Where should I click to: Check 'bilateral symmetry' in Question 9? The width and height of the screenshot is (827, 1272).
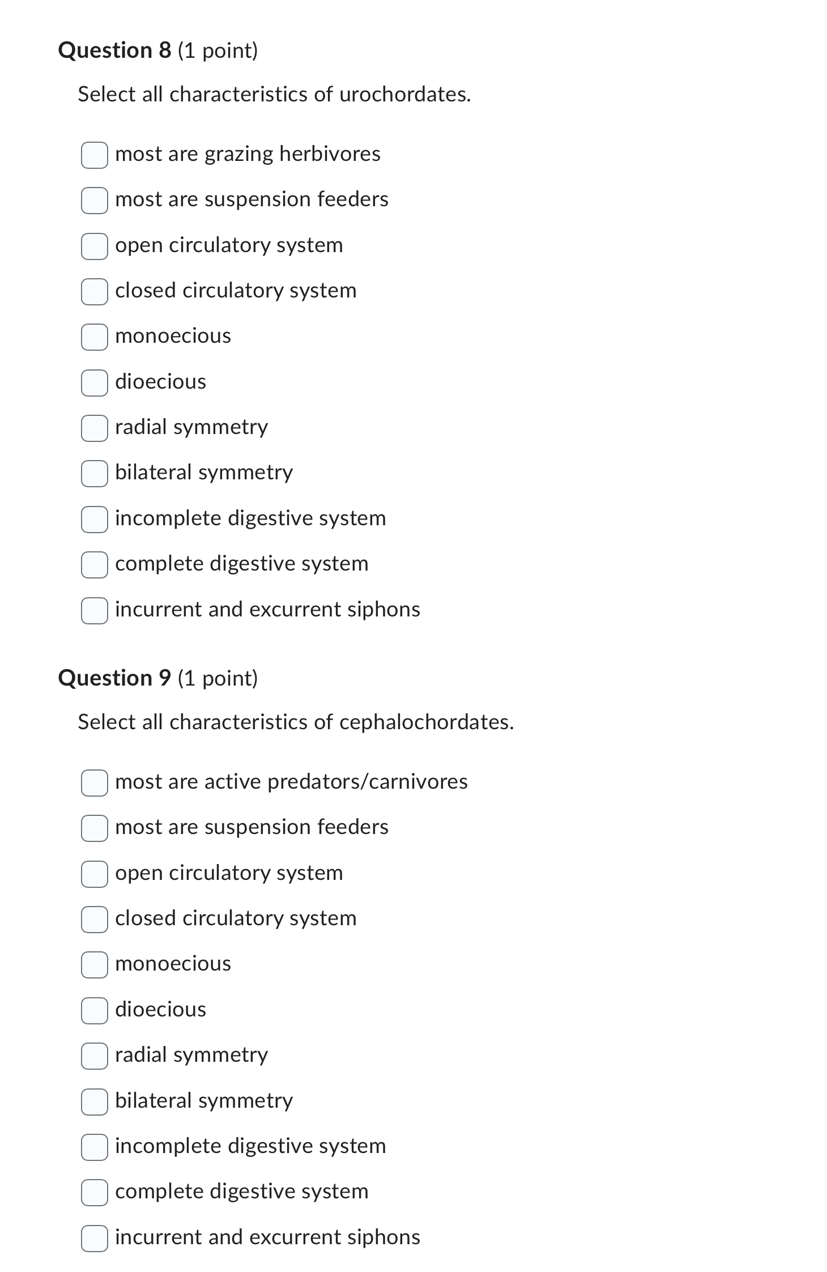[x=94, y=1102]
